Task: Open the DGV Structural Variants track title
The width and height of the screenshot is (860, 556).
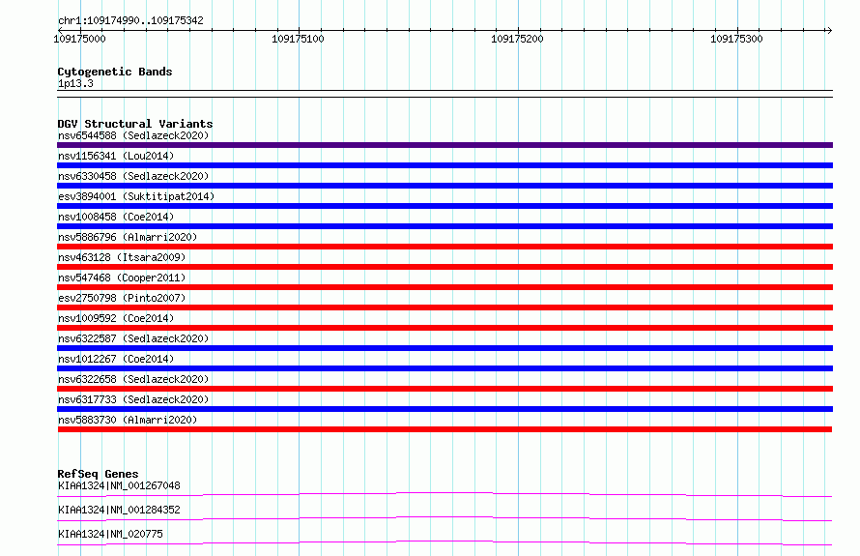Action: 135,124
